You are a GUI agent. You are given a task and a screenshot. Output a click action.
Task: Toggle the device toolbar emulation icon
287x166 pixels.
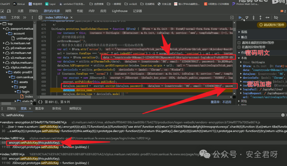point(9,11)
